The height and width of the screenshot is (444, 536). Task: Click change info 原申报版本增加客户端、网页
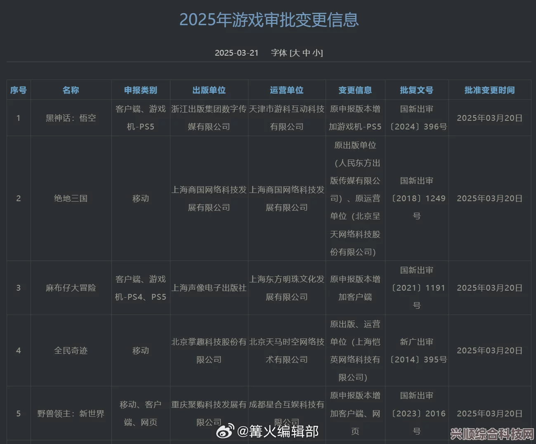pyautogui.click(x=355, y=413)
